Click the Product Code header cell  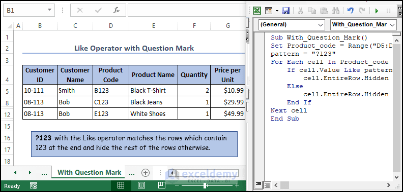[x=111, y=75]
